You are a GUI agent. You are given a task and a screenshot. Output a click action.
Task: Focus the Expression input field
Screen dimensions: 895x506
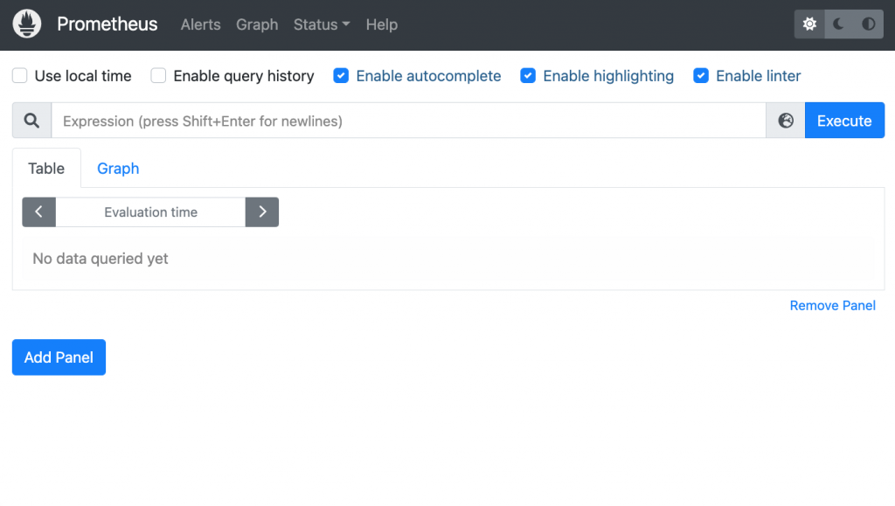[409, 121]
